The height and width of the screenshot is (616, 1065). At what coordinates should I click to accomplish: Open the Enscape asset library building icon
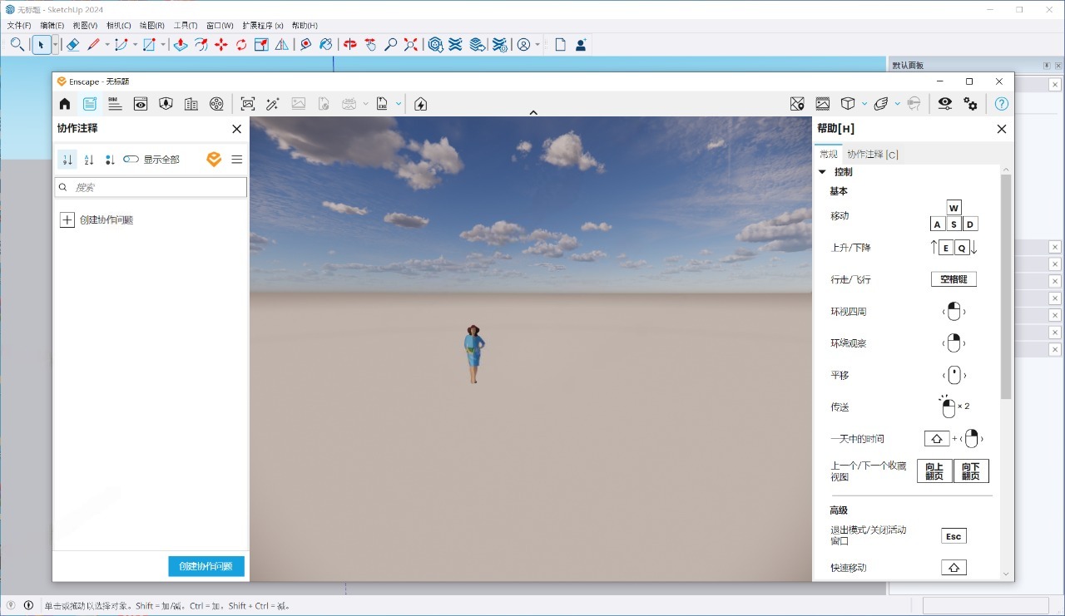tap(191, 104)
